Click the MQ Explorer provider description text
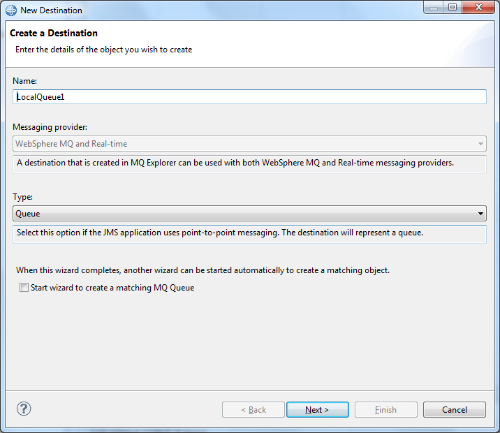 click(235, 163)
